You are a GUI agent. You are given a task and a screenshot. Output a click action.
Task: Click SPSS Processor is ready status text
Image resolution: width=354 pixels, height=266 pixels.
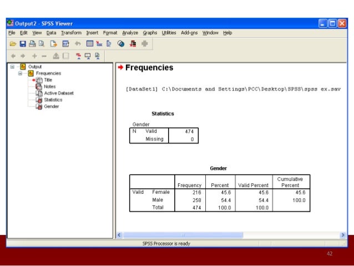click(x=166, y=243)
